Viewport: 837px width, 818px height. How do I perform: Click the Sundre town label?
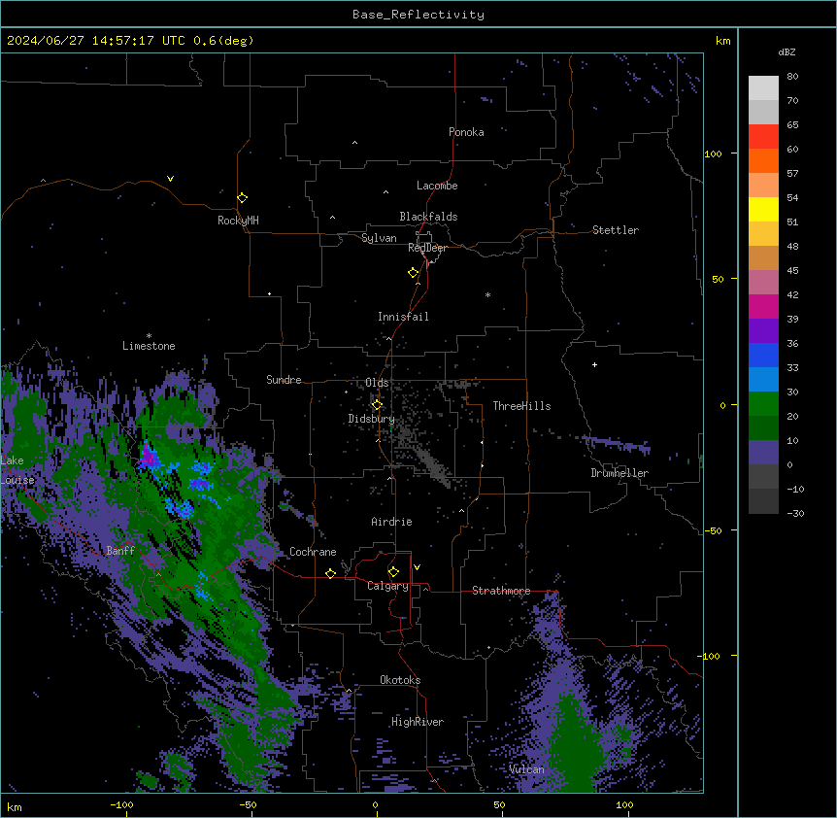(x=284, y=380)
